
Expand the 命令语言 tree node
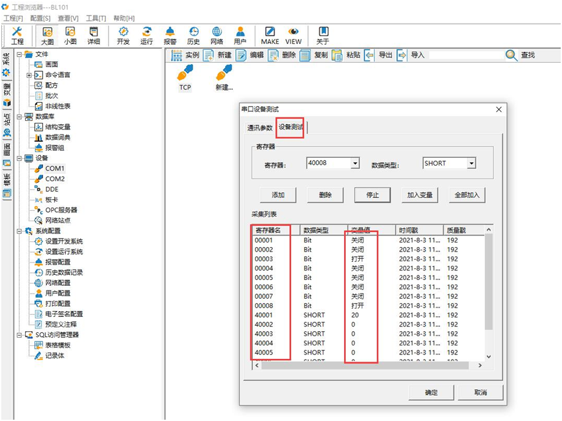point(29,75)
